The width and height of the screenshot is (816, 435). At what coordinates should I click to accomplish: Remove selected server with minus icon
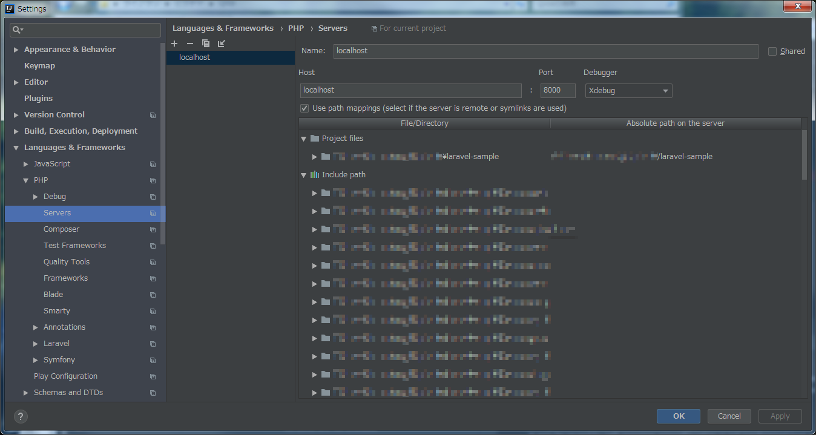coord(189,44)
